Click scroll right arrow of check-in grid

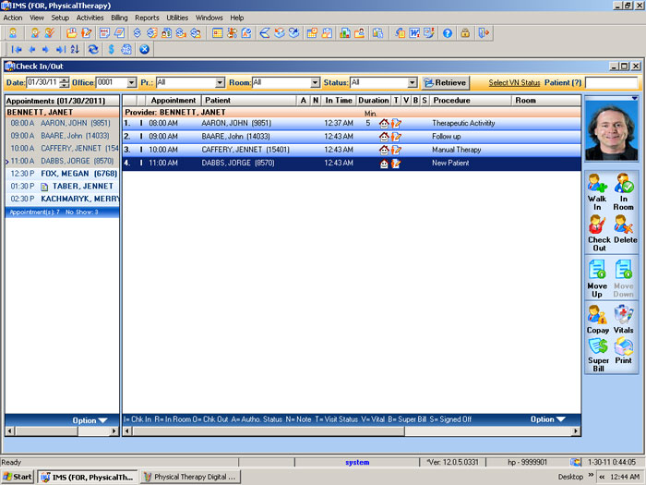576,431
